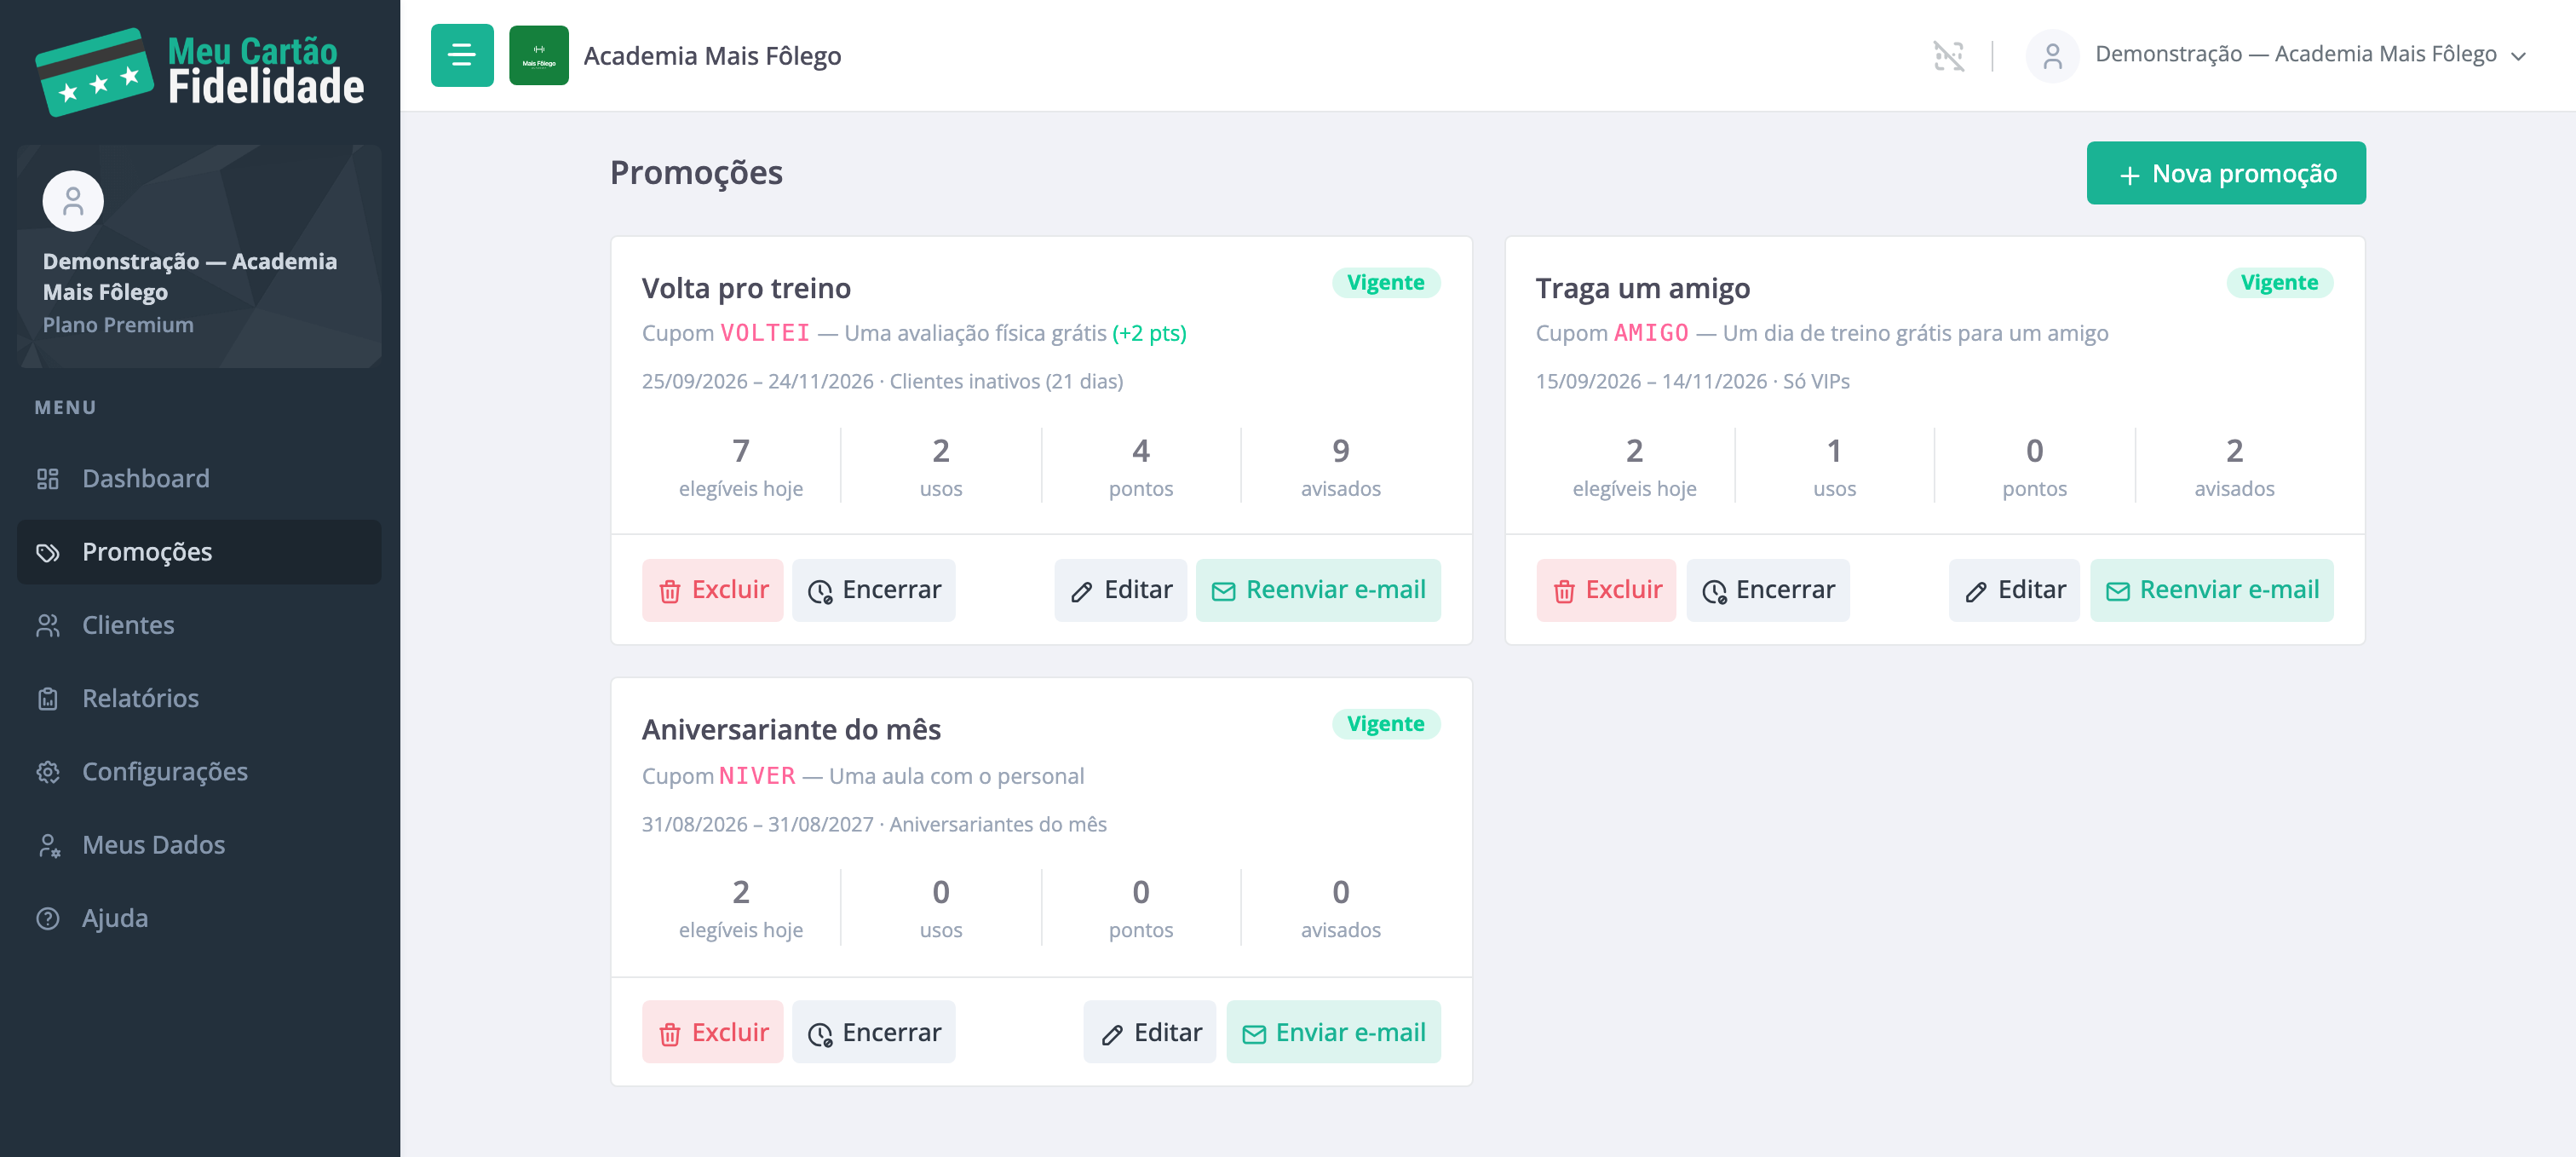Click the QR scanner icon in header

coord(1948,55)
